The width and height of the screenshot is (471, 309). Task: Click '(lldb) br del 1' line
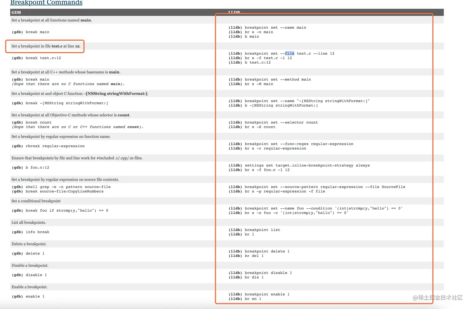tap(246, 256)
